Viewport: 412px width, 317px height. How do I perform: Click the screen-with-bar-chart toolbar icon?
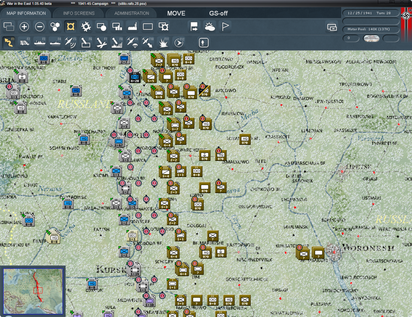[x=117, y=27]
